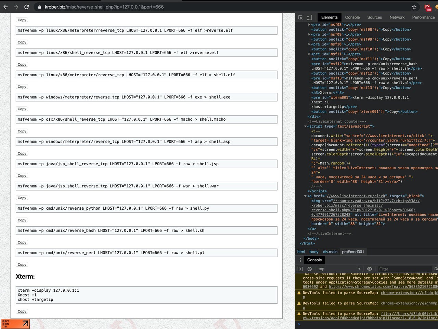Image resolution: width=438 pixels, height=329 pixels.
Task: Select the LiveInternet counter comment line
Action: 337,121
